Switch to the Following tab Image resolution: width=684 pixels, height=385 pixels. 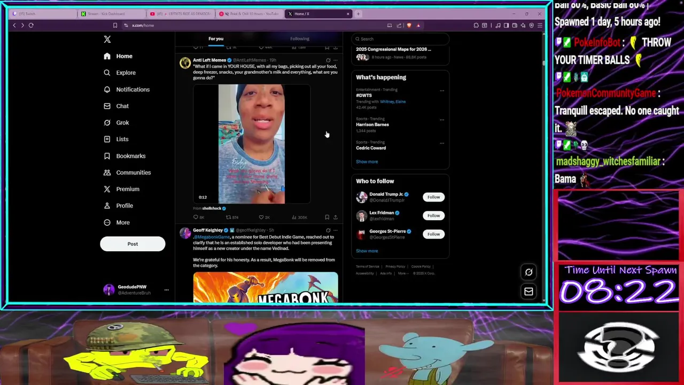point(299,38)
